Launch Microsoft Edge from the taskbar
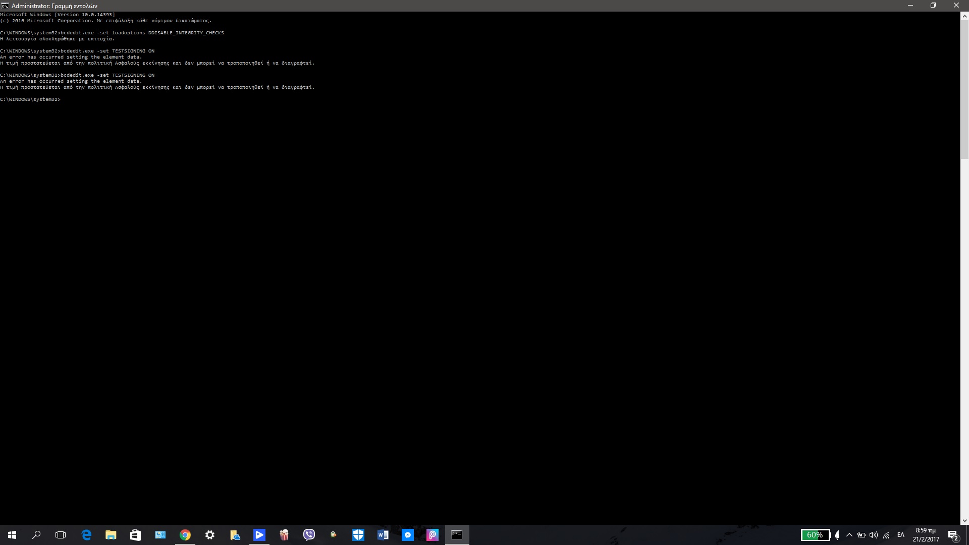 (86, 535)
